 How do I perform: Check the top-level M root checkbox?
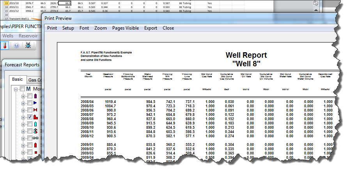coord(23,89)
